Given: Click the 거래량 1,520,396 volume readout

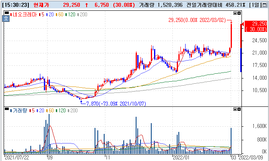Looking at the screenshot, I should [161, 5].
